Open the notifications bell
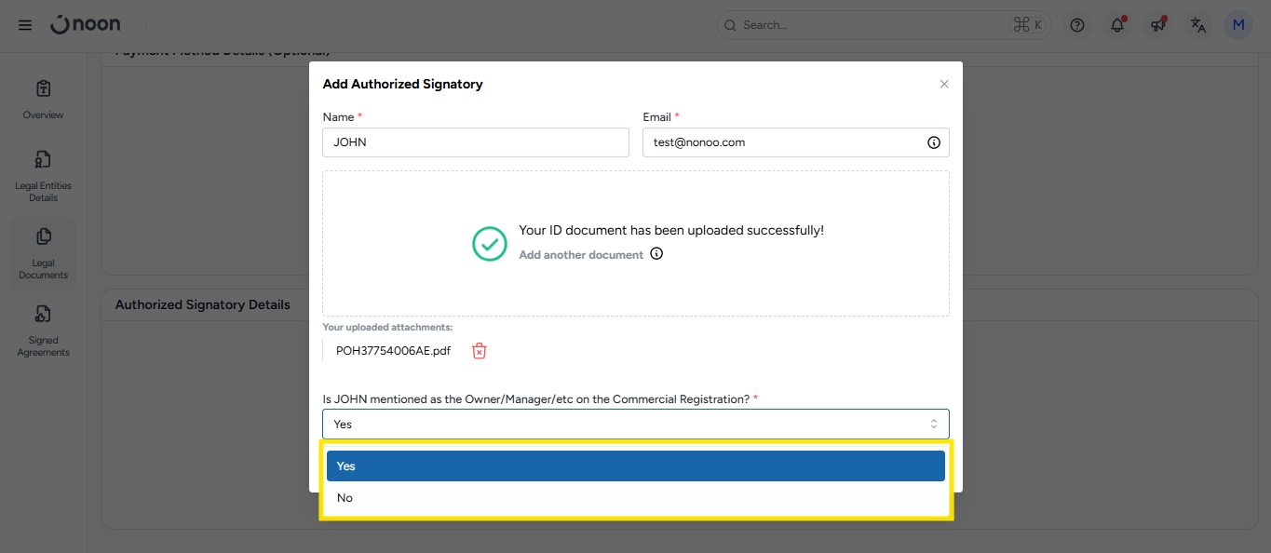The image size is (1271, 553). click(1117, 25)
